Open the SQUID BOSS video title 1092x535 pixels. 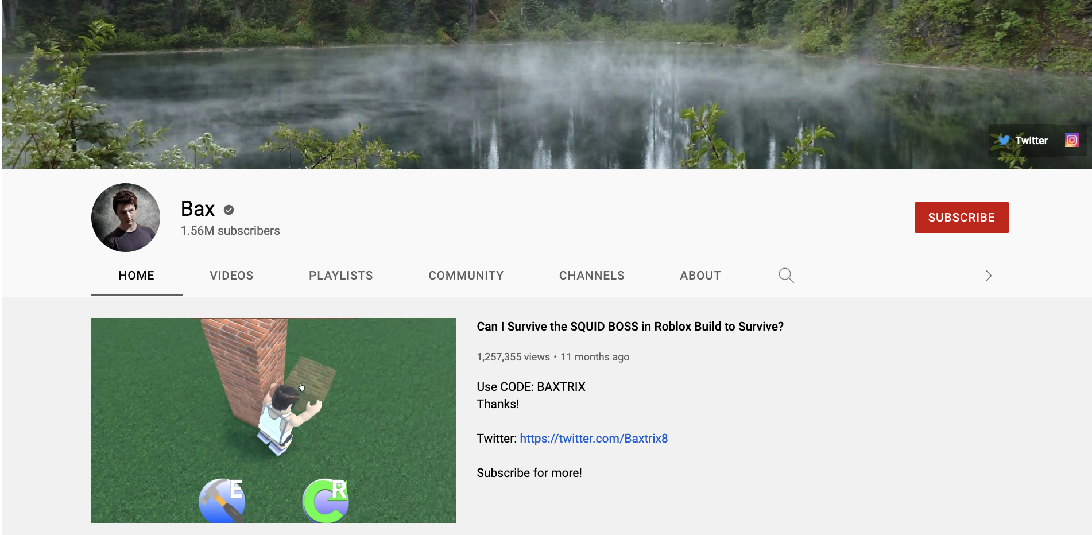(630, 326)
